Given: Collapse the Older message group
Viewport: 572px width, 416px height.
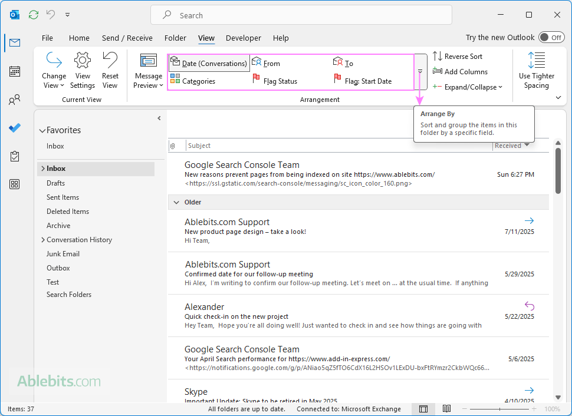Looking at the screenshot, I should pos(176,202).
